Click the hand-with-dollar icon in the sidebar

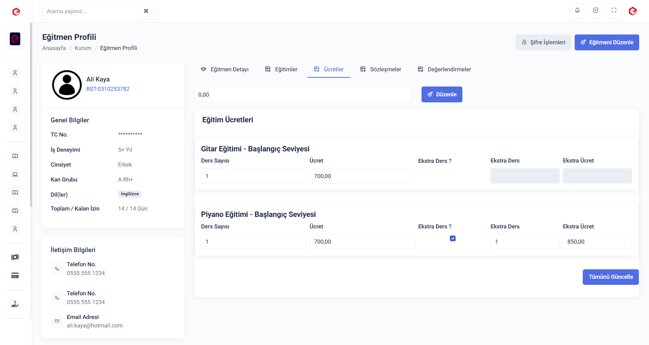tap(15, 304)
